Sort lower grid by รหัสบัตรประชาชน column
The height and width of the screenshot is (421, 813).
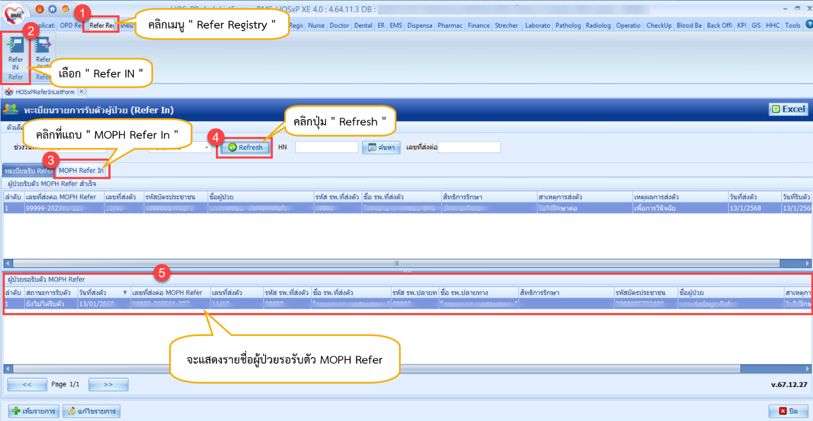pyautogui.click(x=646, y=293)
